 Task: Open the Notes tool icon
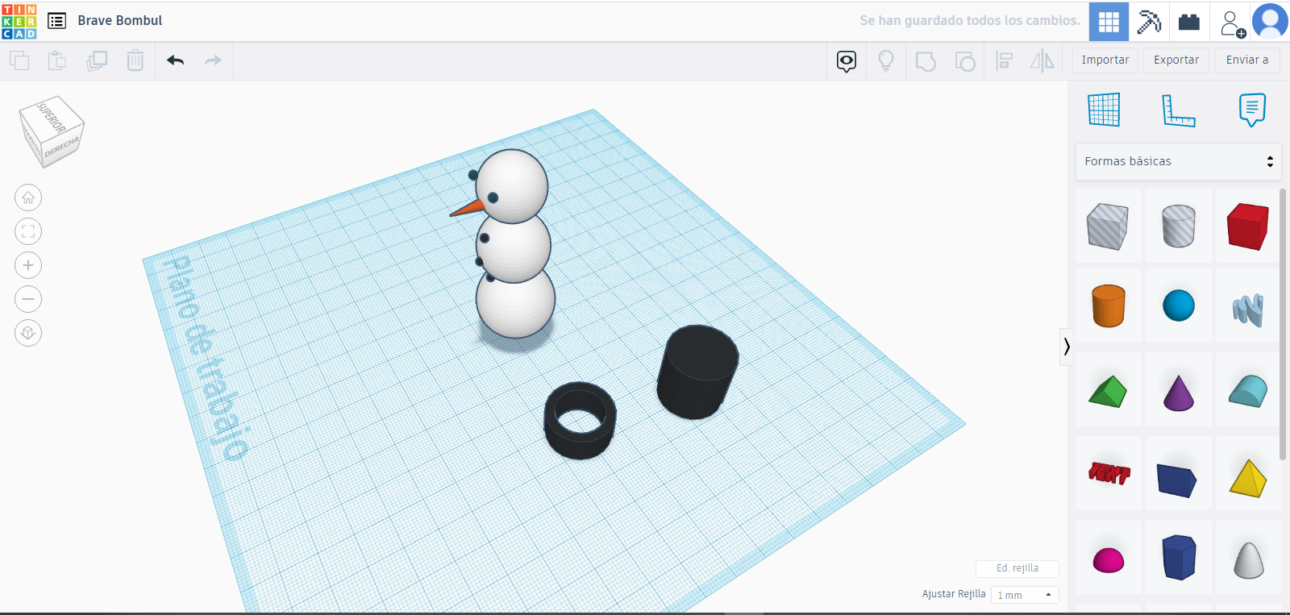1252,110
